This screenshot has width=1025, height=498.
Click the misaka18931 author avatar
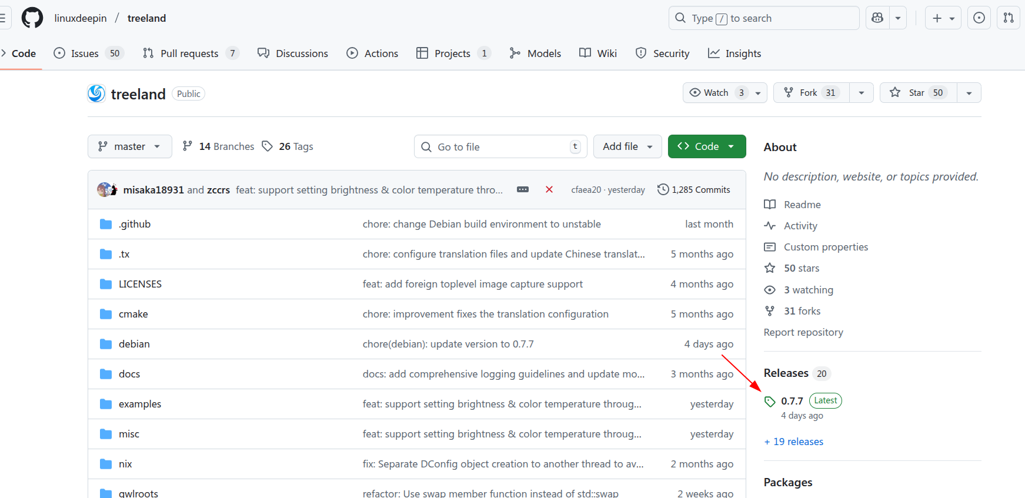(x=104, y=189)
